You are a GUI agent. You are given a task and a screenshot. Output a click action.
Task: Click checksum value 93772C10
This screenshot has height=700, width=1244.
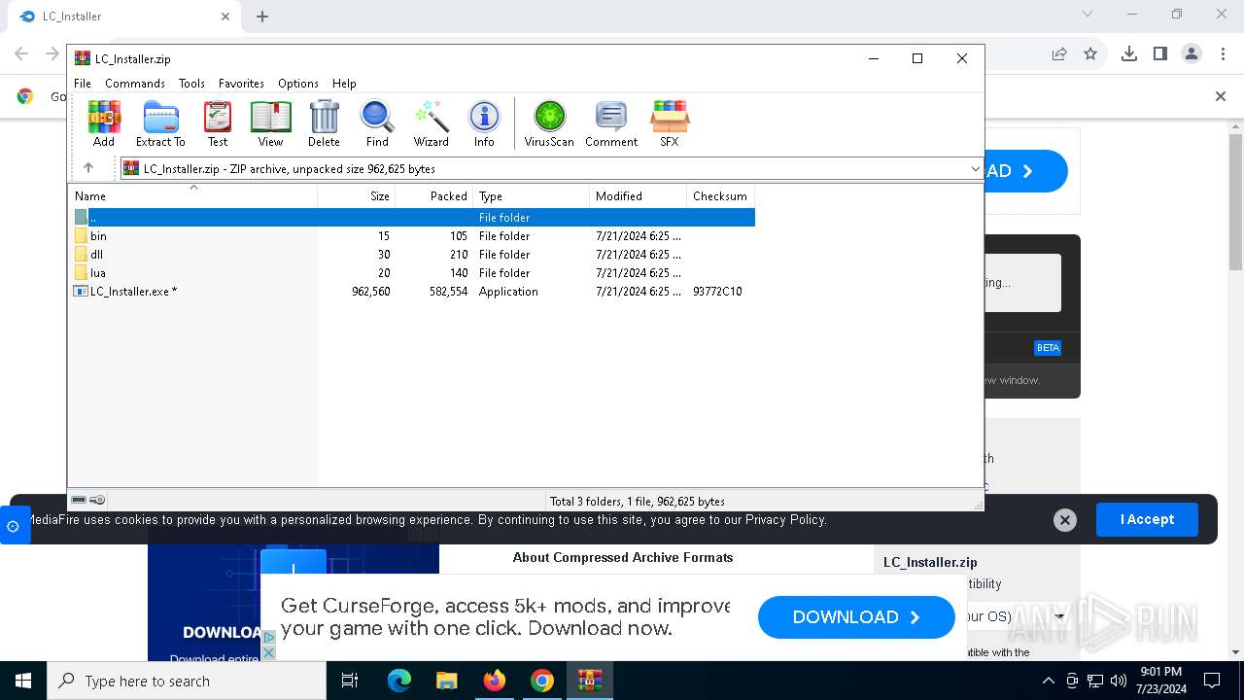coord(717,292)
